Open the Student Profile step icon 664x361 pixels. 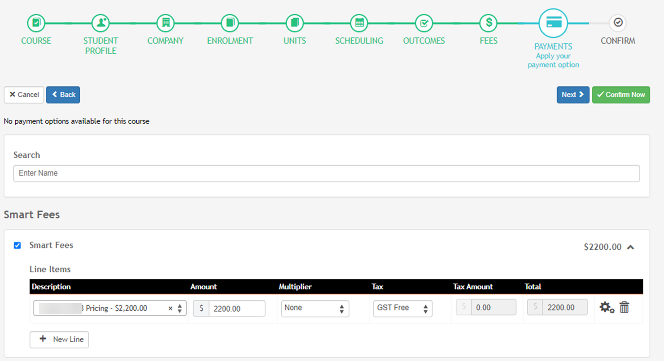coord(101,22)
